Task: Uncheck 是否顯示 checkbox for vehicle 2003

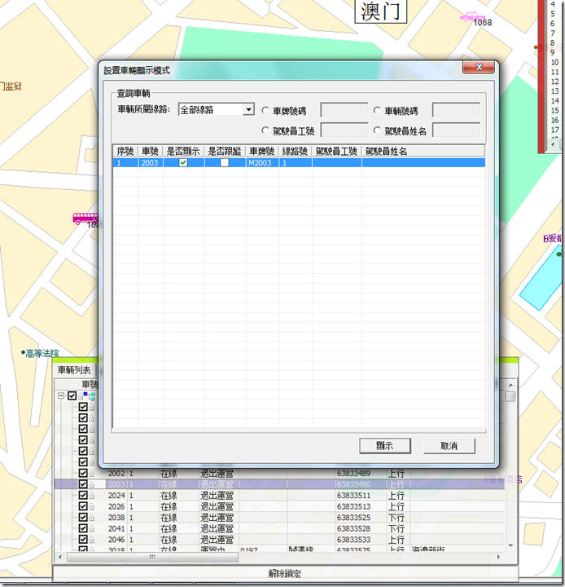Action: [x=183, y=162]
